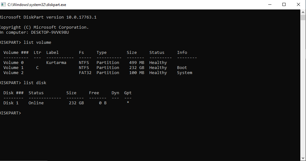Minimize the diskpart console window
Viewport: 306px width, 161px height.
click(270, 5)
